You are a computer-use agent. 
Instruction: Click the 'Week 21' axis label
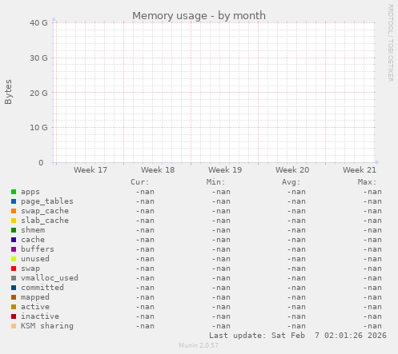pos(360,170)
